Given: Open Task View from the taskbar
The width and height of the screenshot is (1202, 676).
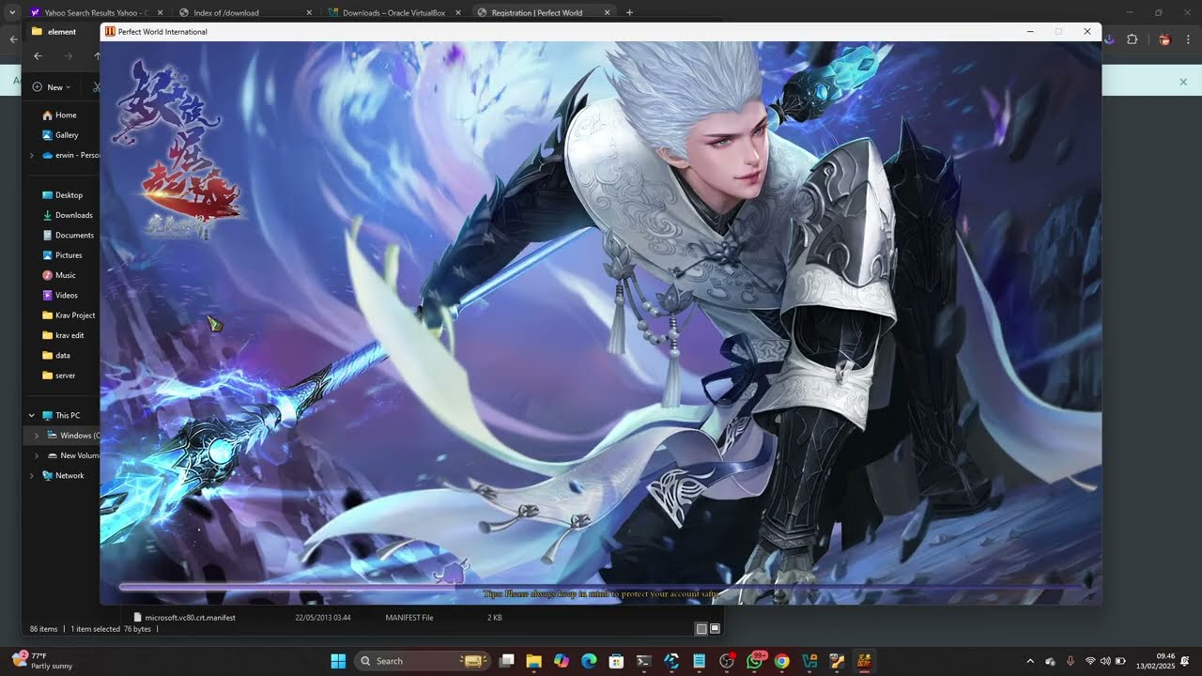Looking at the screenshot, I should click(x=507, y=661).
